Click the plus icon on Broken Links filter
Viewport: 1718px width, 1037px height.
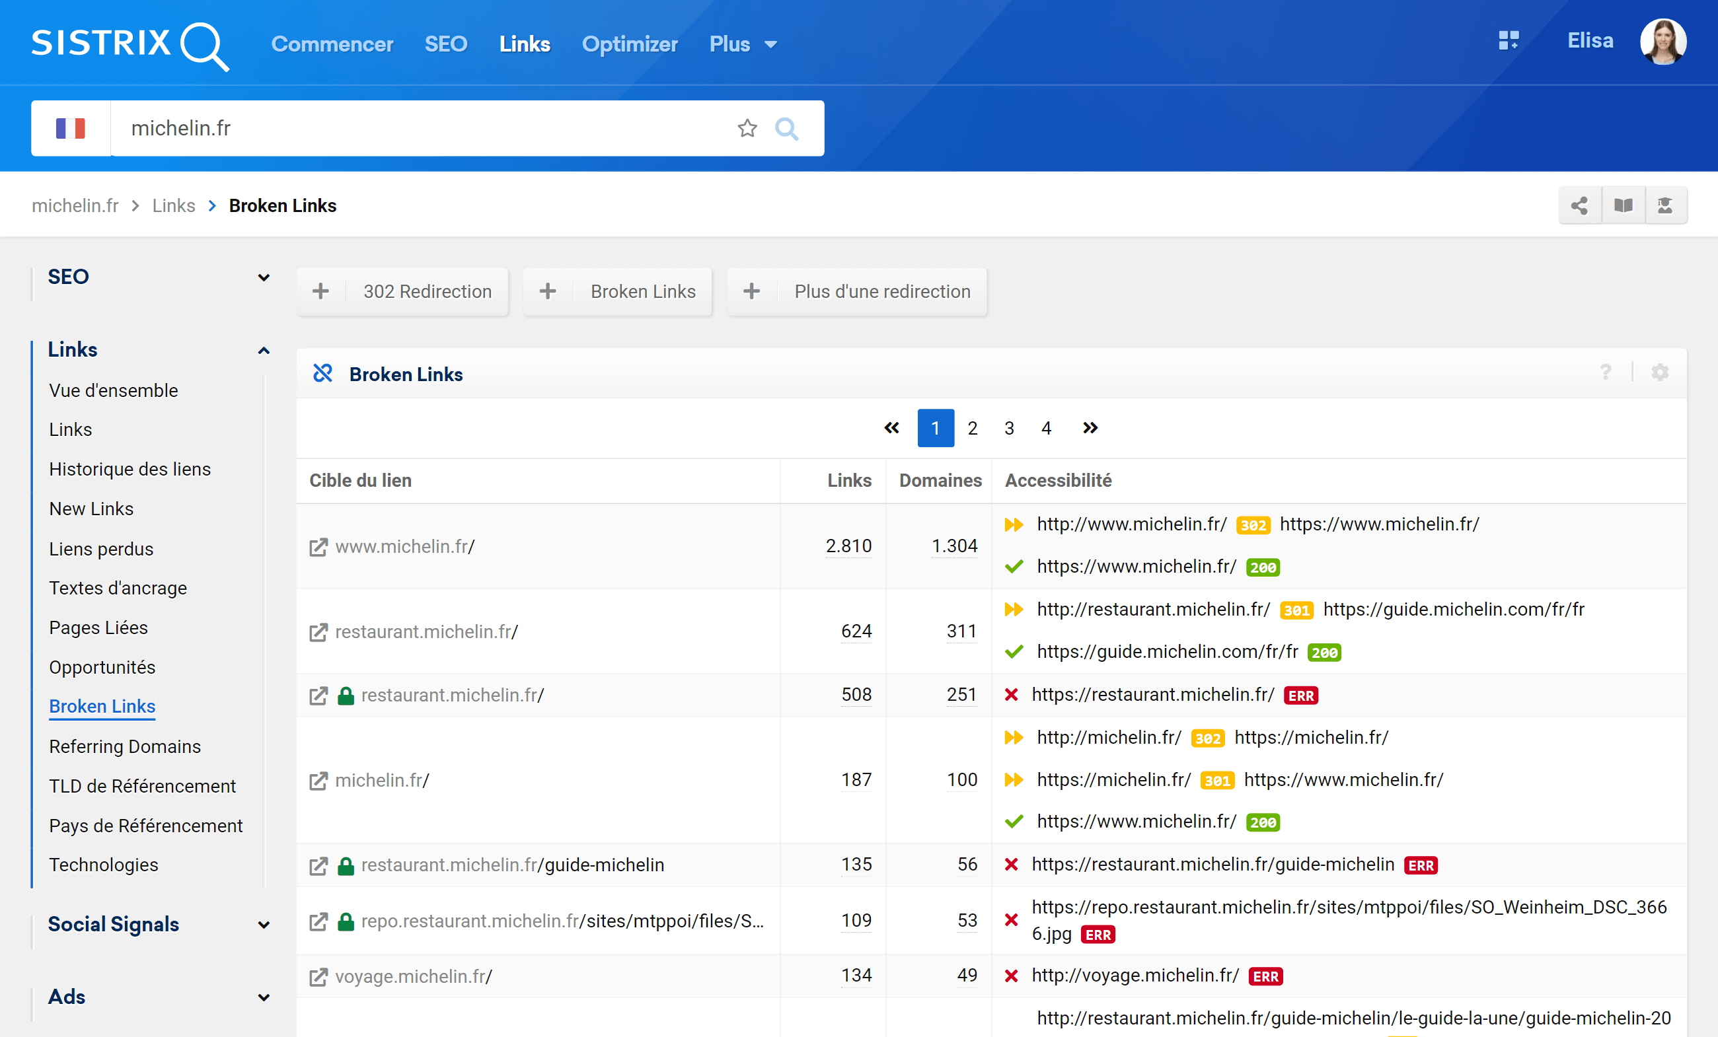pyautogui.click(x=548, y=291)
